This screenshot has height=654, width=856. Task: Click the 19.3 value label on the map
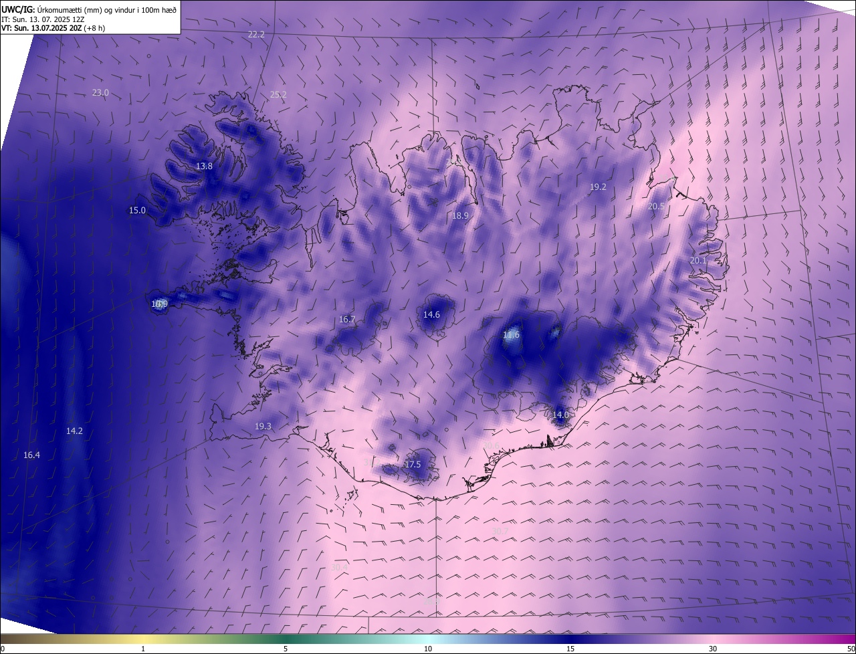[263, 427]
